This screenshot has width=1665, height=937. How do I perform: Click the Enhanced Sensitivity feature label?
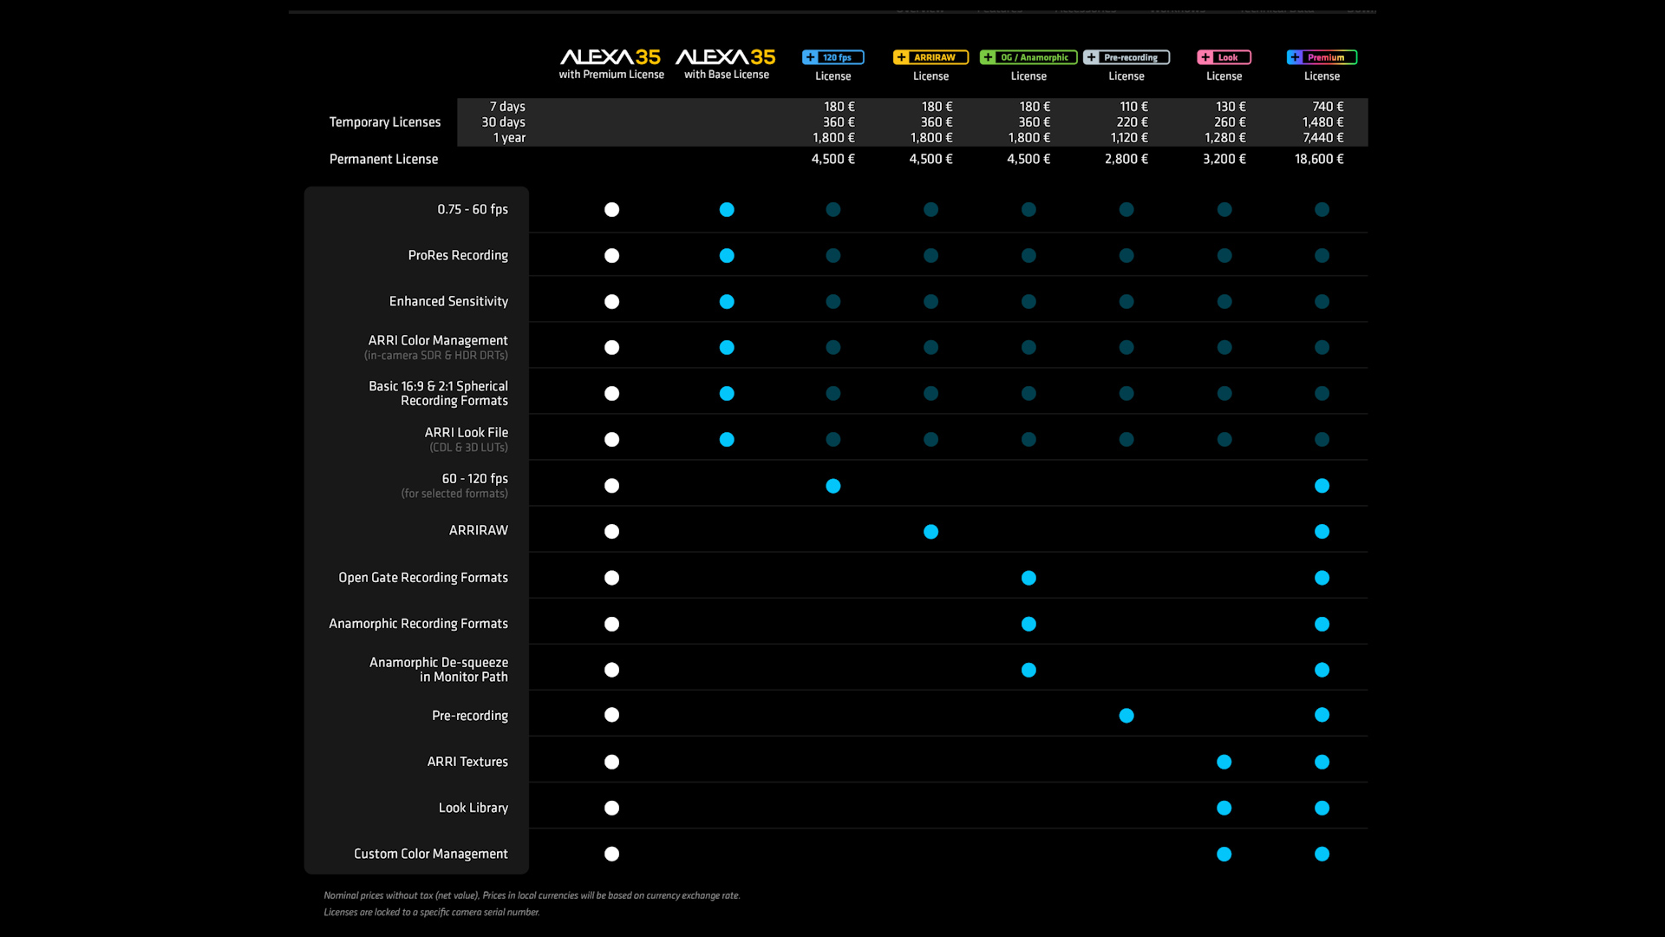point(448,301)
